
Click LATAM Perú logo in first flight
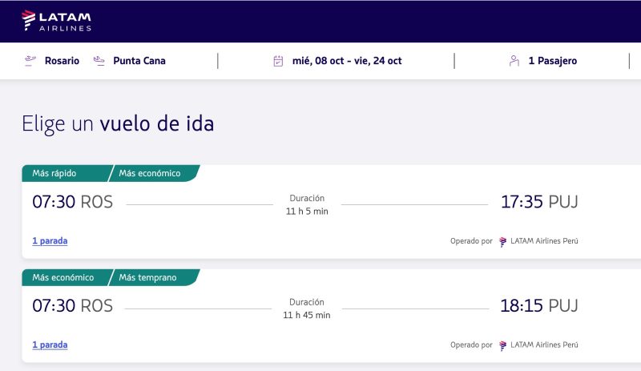point(503,241)
